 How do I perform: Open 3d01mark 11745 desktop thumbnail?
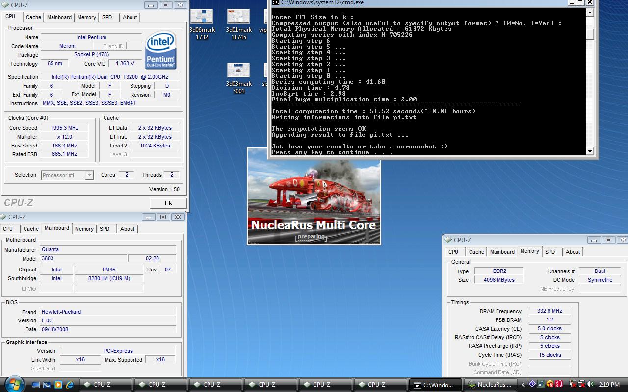point(238,24)
